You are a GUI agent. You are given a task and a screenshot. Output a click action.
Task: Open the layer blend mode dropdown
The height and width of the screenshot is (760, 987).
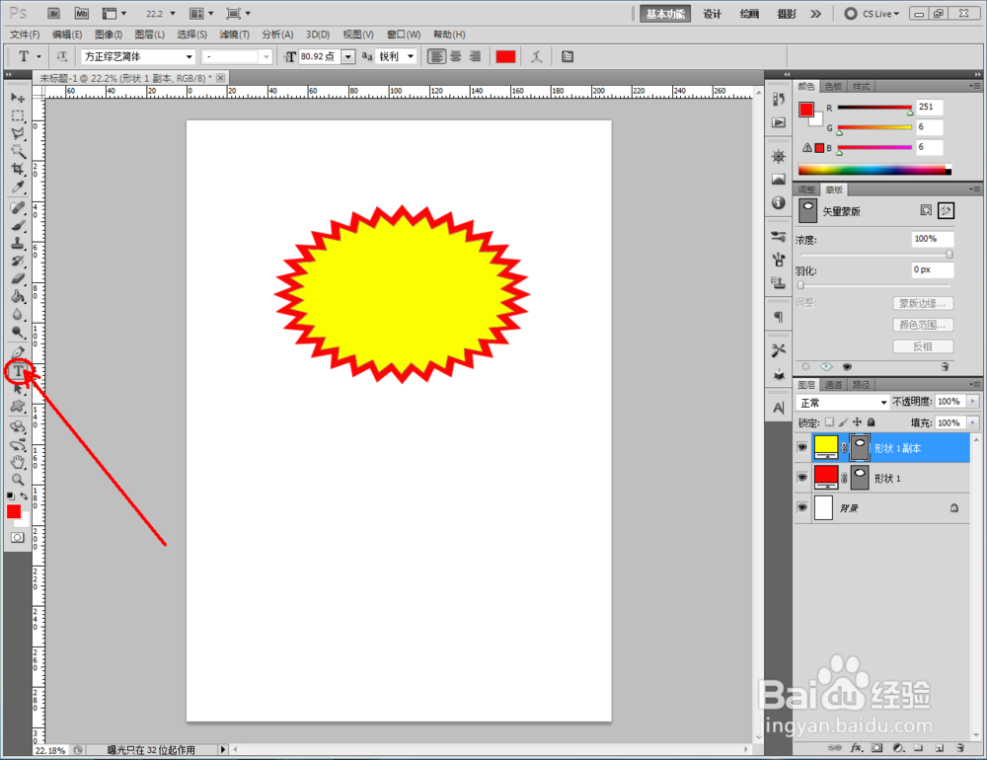842,403
